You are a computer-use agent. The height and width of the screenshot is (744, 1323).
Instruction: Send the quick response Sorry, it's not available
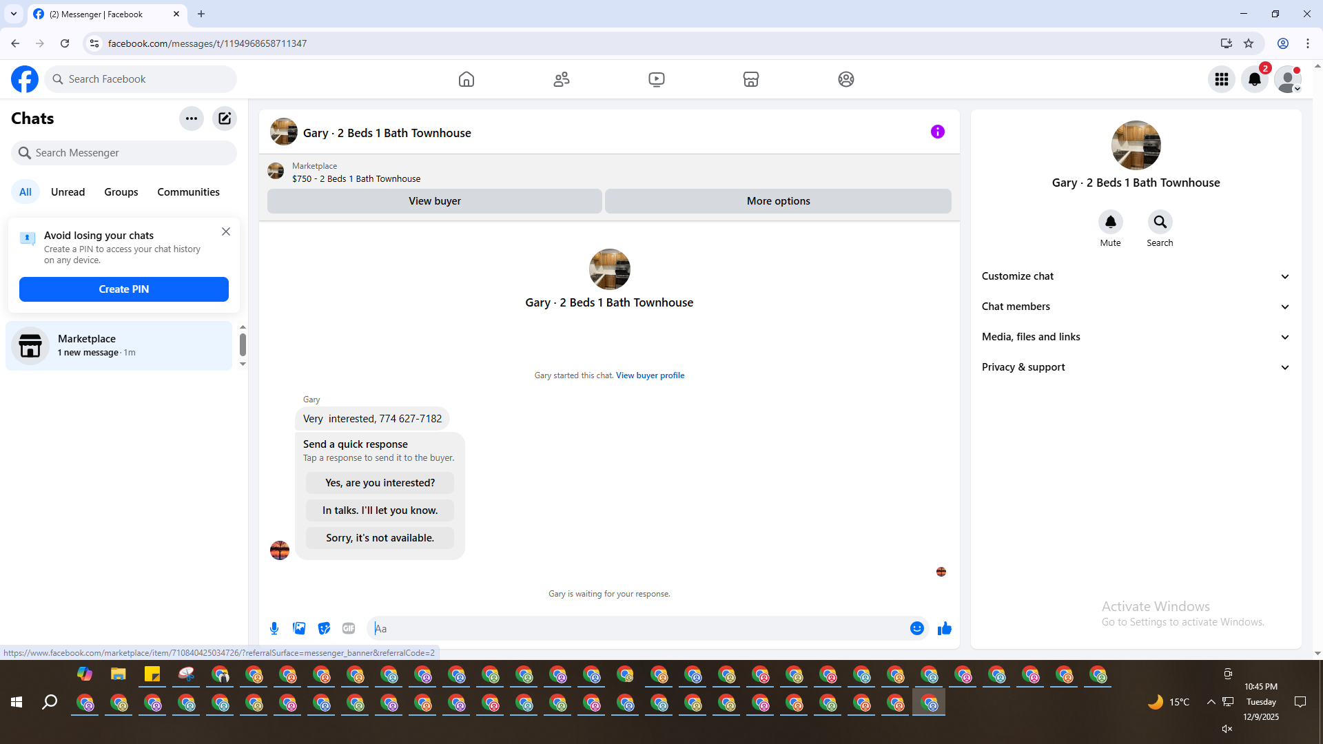click(380, 538)
